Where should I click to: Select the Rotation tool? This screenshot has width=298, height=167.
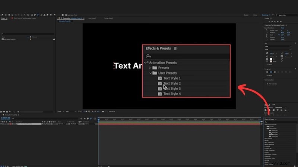tap(25, 15)
